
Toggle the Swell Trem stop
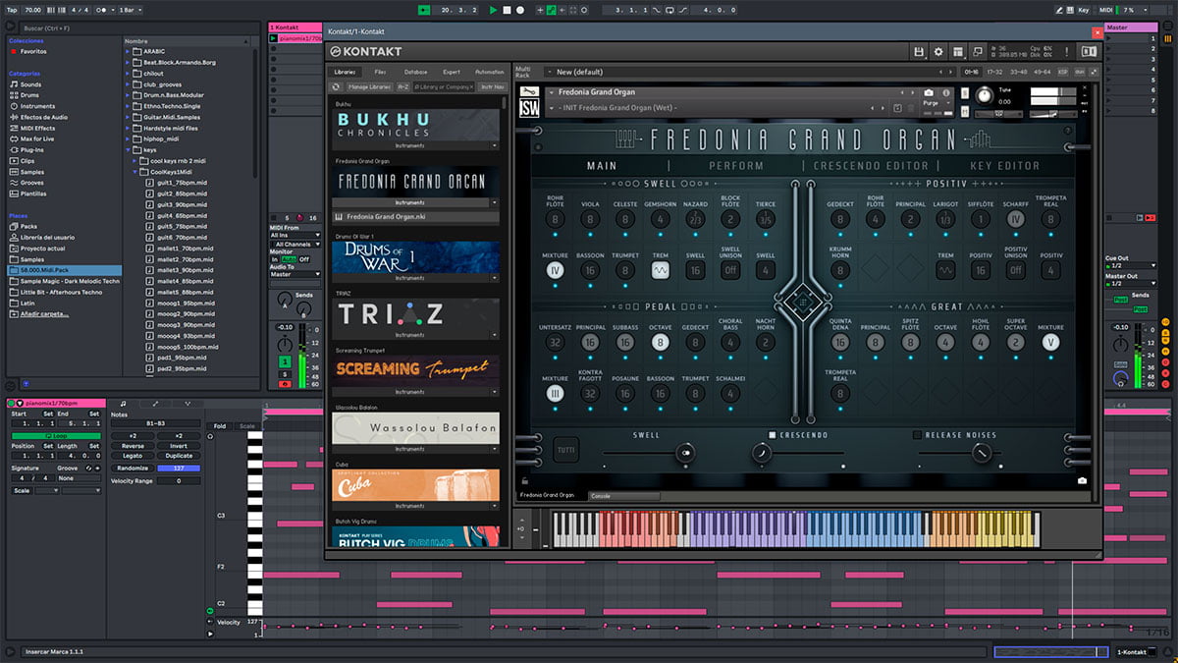[x=661, y=270]
